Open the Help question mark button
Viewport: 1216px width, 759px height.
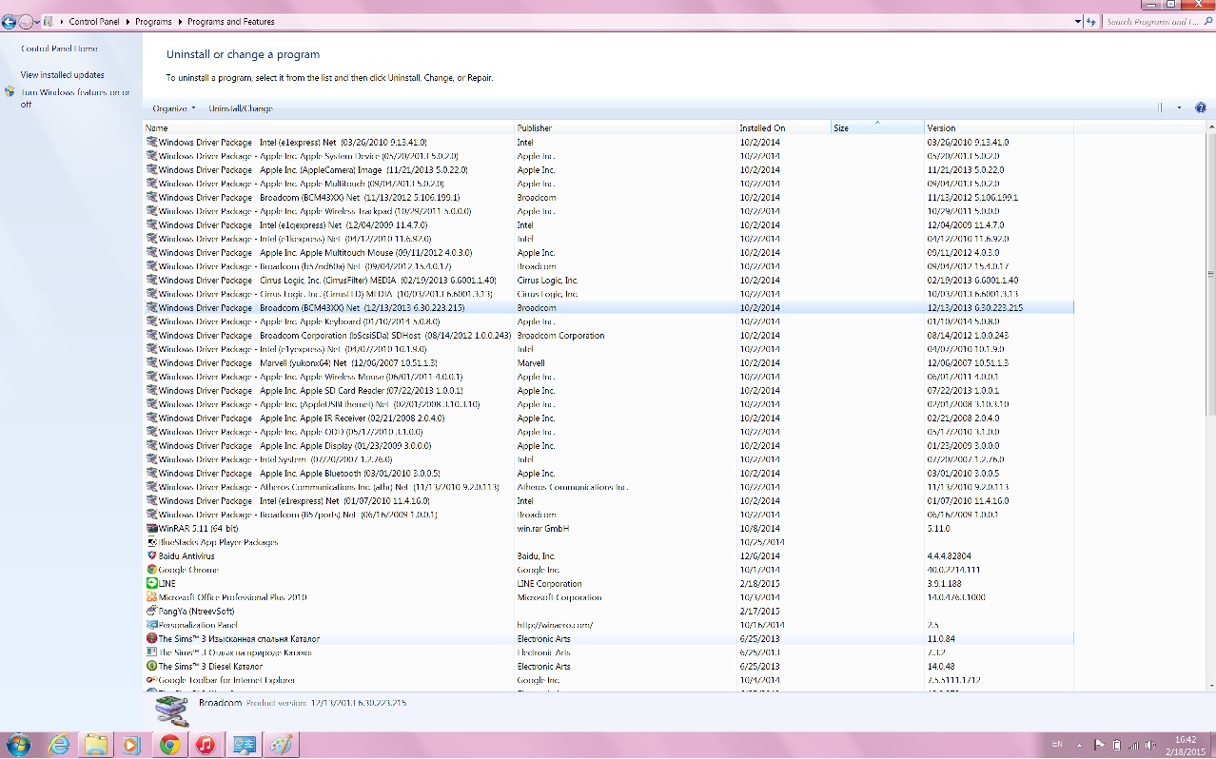click(1201, 108)
